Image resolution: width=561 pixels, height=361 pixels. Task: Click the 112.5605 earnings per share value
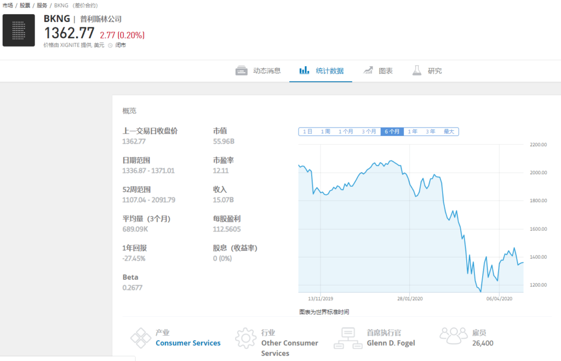point(227,229)
